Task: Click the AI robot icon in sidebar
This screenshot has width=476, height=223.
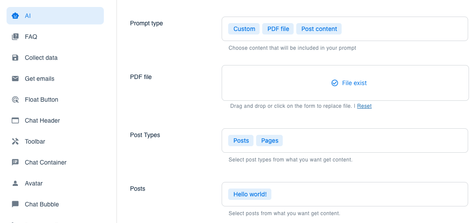Action: pos(15,16)
